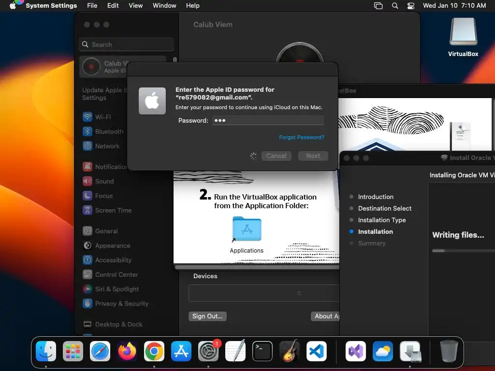Launch Safari from the Dock
Image resolution: width=495 pixels, height=371 pixels.
click(100, 351)
